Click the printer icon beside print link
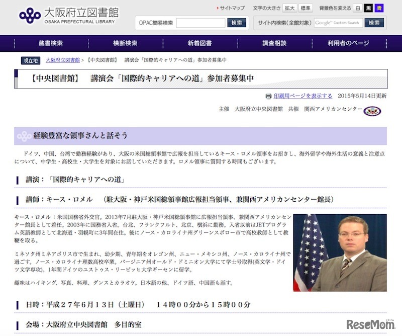The image size is (402, 336). pyautogui.click(x=269, y=96)
